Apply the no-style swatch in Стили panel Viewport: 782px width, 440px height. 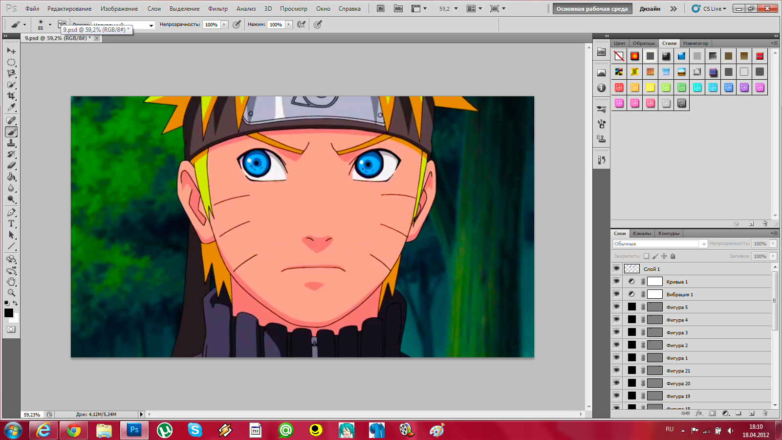click(x=619, y=56)
